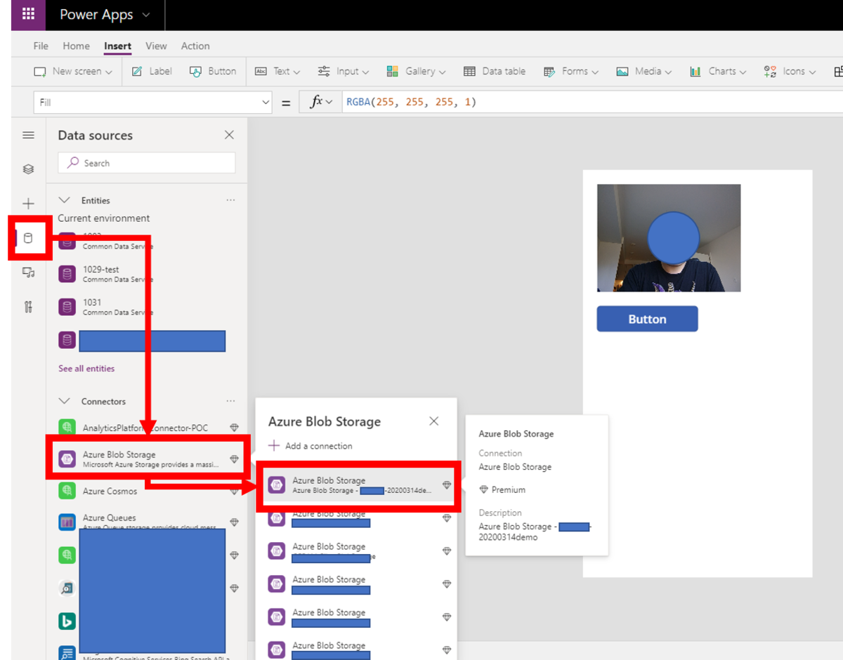843x660 pixels.
Task: Open the Text controls dropdown
Action: point(277,71)
